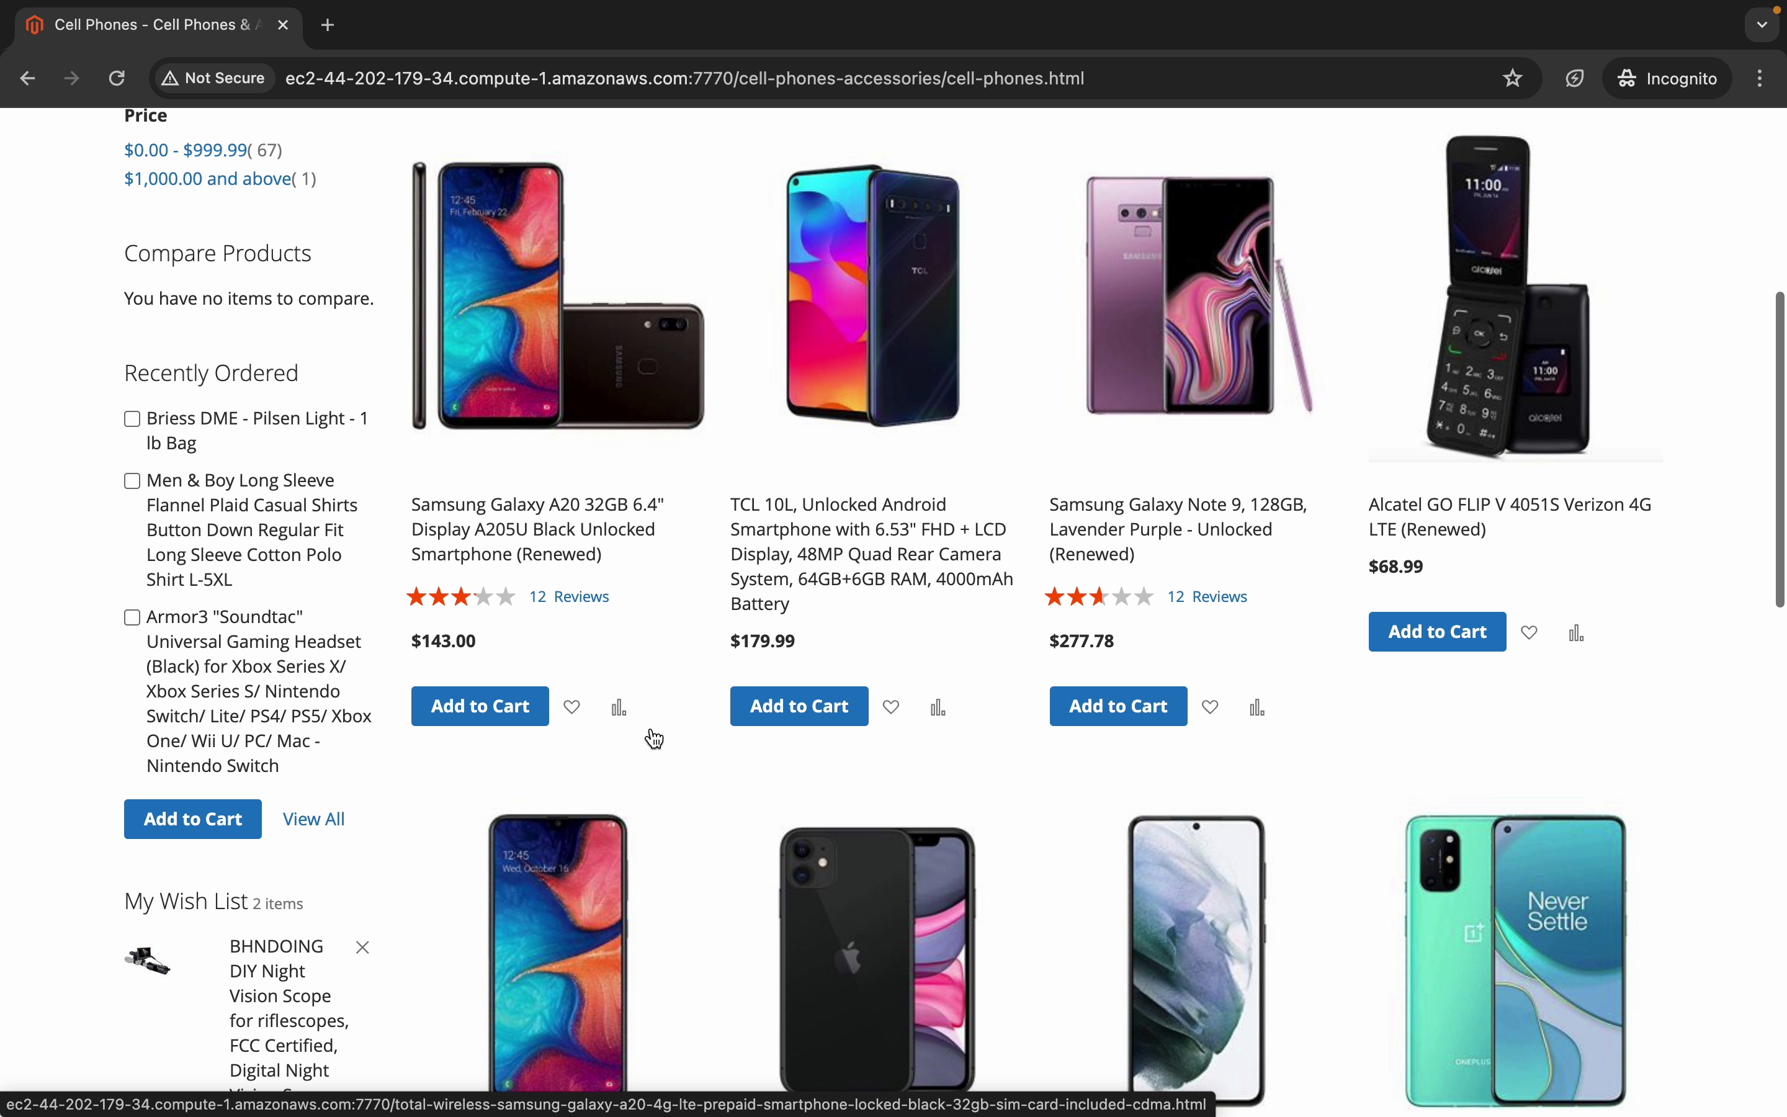Go back to the previous page
1787x1117 pixels.
pos(28,78)
